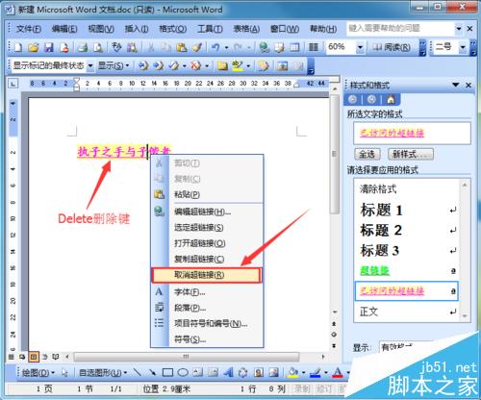Toggle the document map columns icon
The width and height of the screenshot is (481, 400).
(x=313, y=47)
